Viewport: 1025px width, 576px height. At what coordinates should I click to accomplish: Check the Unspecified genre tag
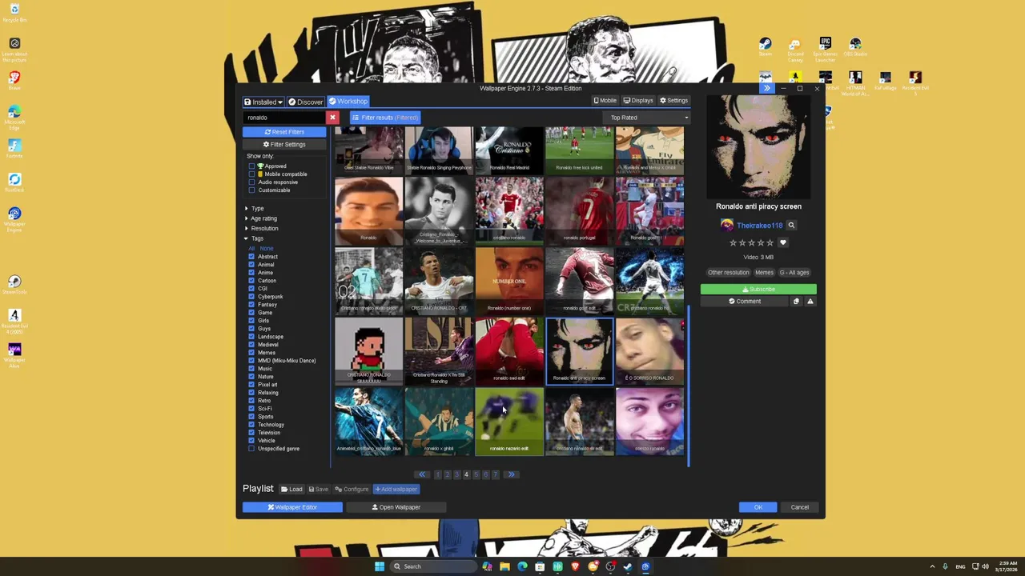[x=251, y=449]
